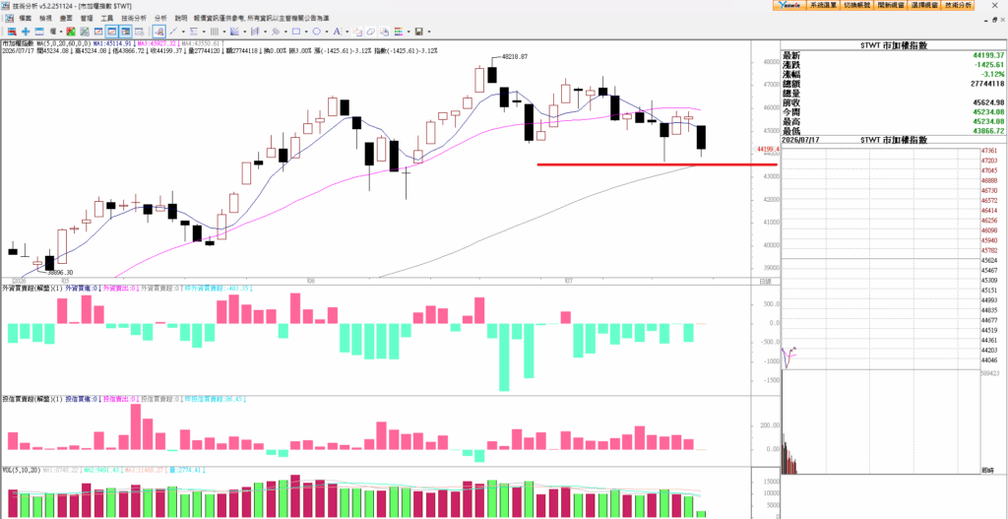Image resolution: width=1008 pixels, height=519 pixels.
Task: Click the 系統選單 button
Action: point(823,5)
